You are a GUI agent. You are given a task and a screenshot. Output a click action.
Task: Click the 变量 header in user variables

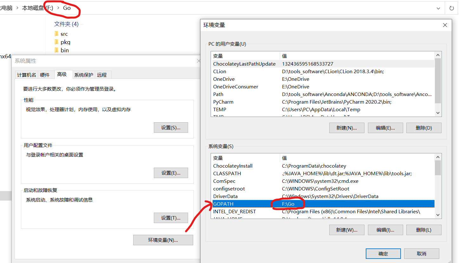tap(246, 56)
